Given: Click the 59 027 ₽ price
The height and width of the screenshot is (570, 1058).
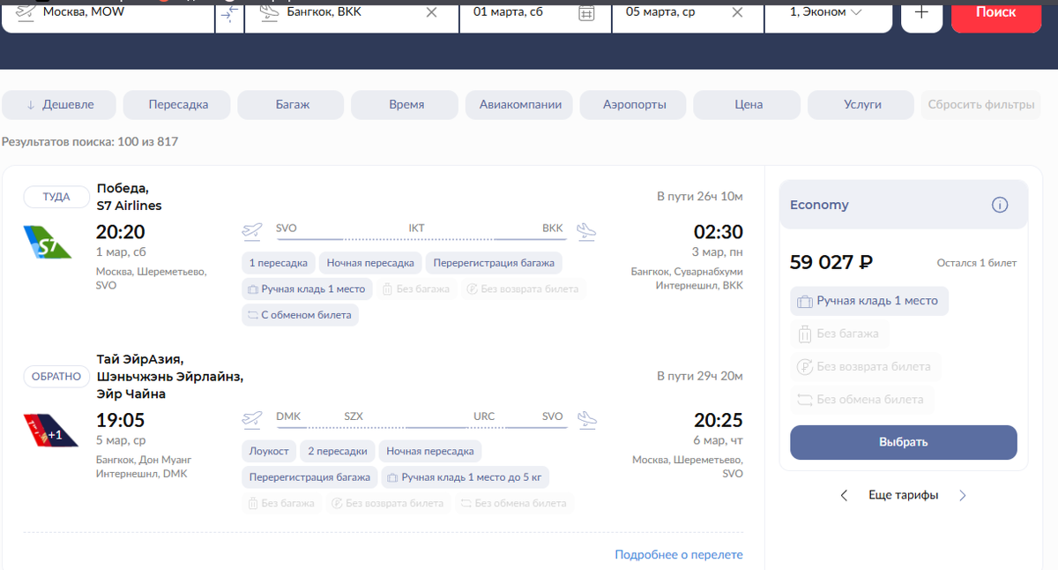Looking at the screenshot, I should click(x=831, y=262).
